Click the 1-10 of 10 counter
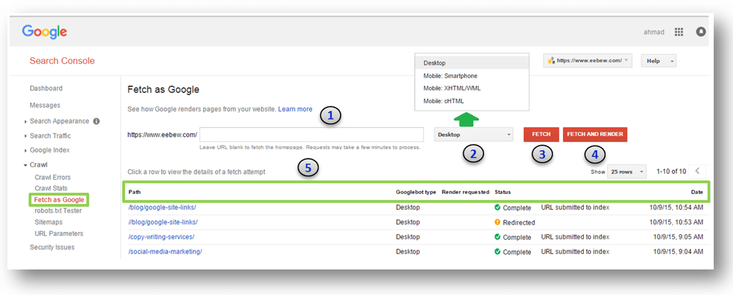The image size is (733, 295). 671,171
